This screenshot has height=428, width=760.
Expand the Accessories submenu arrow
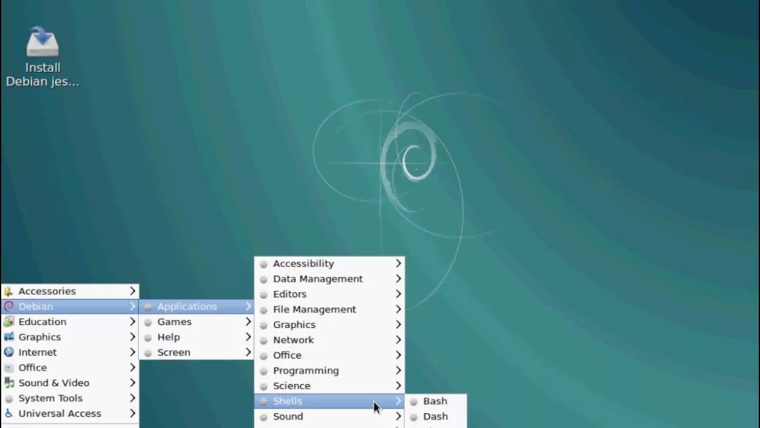pos(132,291)
